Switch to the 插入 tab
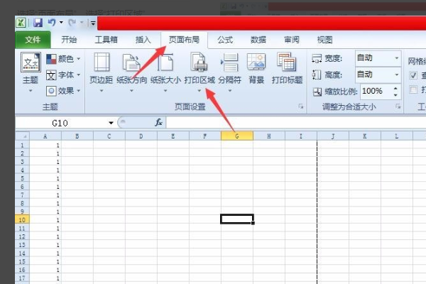Viewport: 426px width, 284px height. 143,40
